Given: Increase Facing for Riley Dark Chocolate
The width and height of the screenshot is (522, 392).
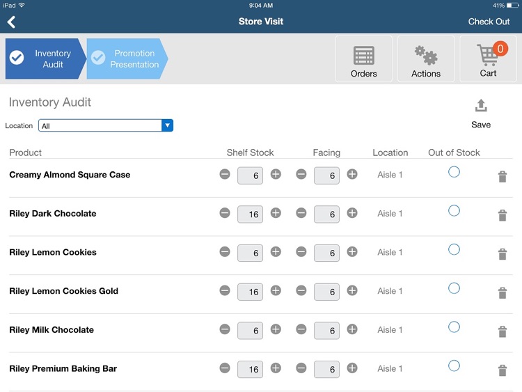Looking at the screenshot, I should pos(352,213).
